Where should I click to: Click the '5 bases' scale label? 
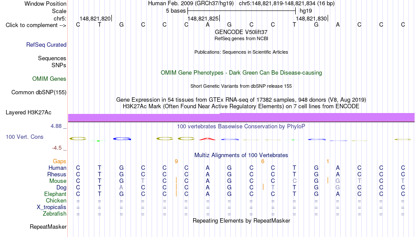click(176, 11)
